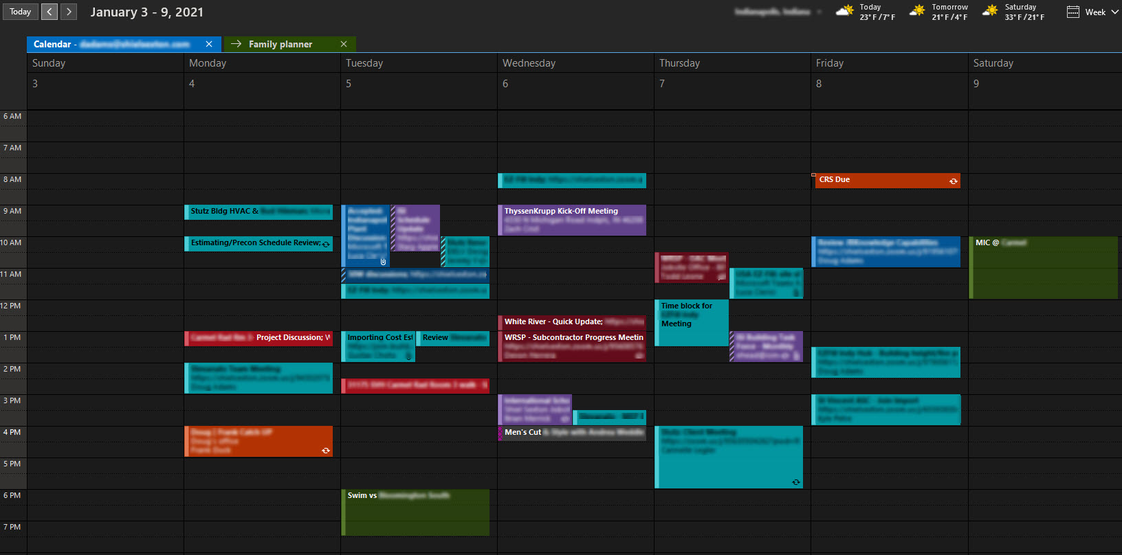This screenshot has width=1122, height=555.
Task: Close the Family planner calendar tab
Action: coord(344,44)
